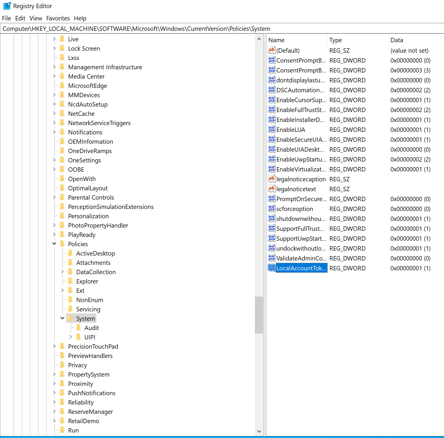Click the REG_DWORD icon beside scforceoption
This screenshot has width=444, height=438.
pos(271,208)
